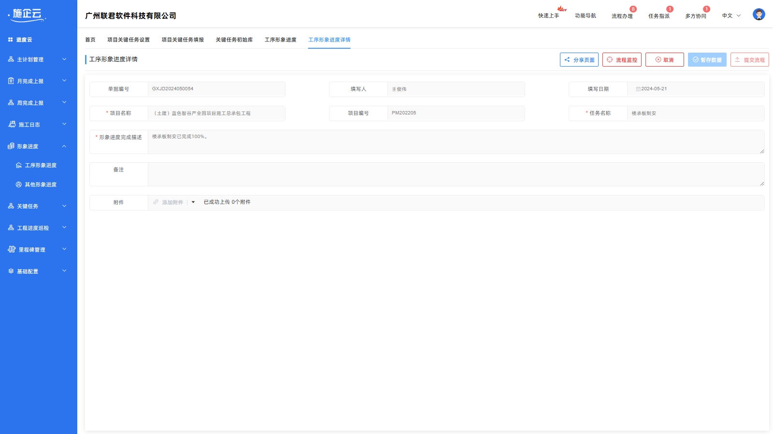Image resolution: width=773 pixels, height=434 pixels.
Task: Click the 工程进度巡检 sidebar icon
Action: (11, 228)
